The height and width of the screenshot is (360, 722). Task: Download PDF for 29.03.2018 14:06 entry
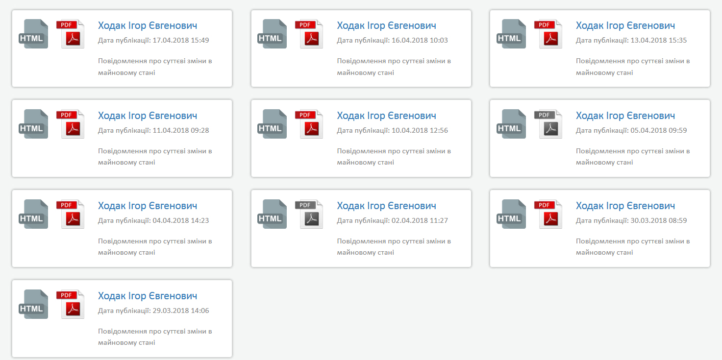[72, 304]
